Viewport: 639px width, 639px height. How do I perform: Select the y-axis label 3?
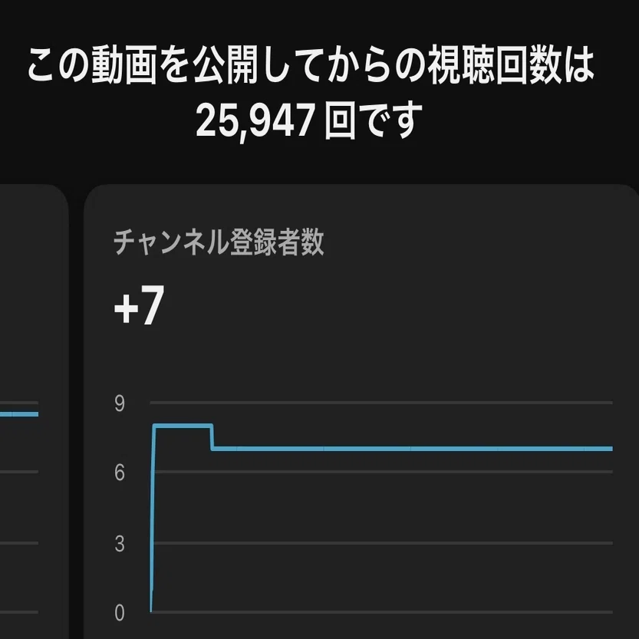point(120,544)
